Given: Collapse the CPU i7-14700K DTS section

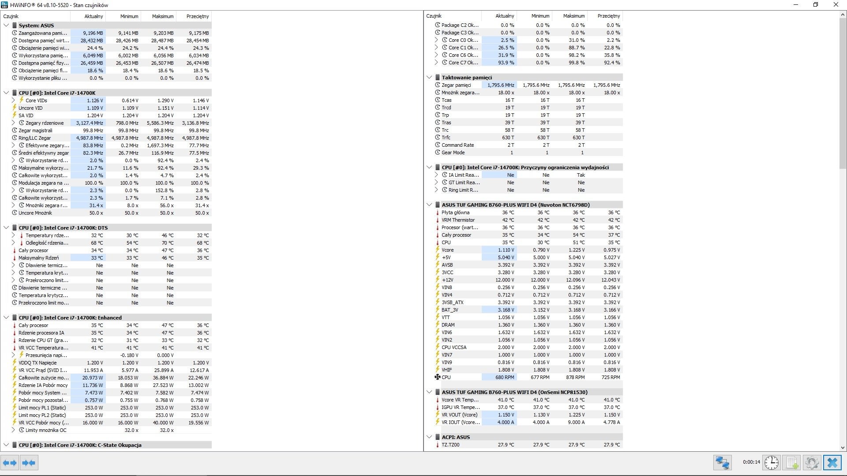Looking at the screenshot, I should click(x=6, y=228).
